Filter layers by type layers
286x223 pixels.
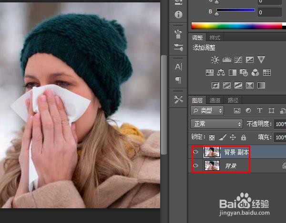[x=260, y=110]
